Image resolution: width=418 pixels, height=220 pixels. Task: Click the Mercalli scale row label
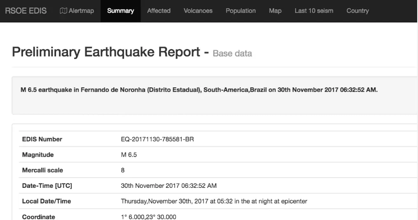pos(42,170)
